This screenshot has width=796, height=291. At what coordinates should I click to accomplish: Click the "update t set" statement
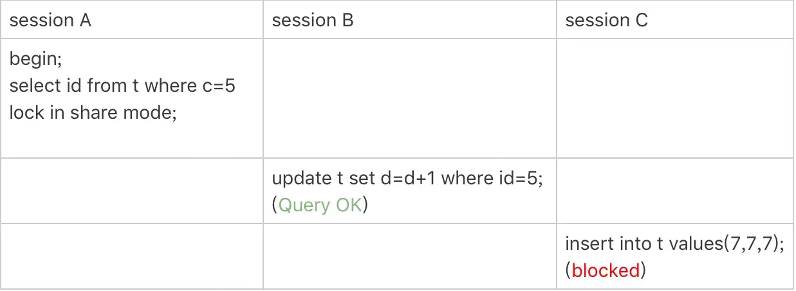(x=407, y=179)
